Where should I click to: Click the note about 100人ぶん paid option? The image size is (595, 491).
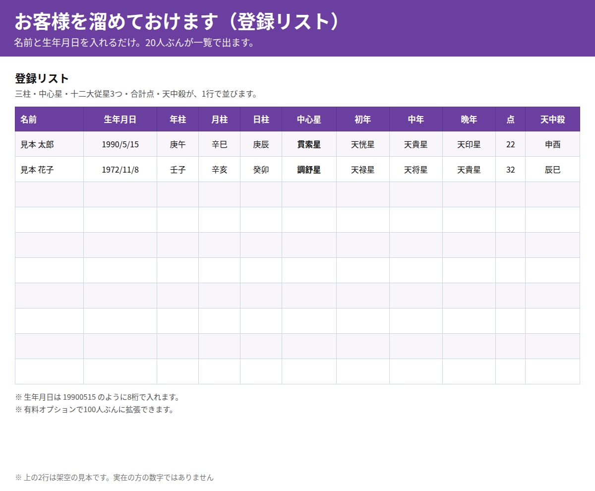coord(94,410)
